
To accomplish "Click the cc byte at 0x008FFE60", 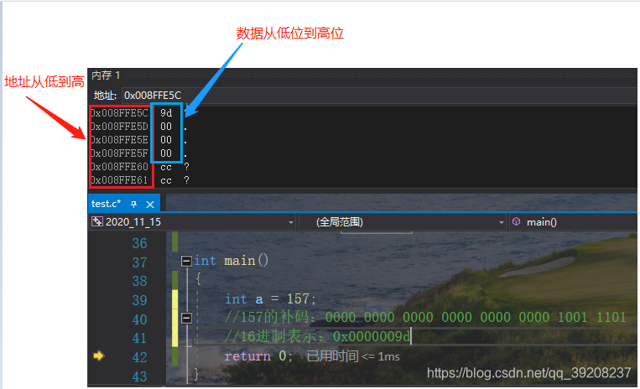I will 166,167.
